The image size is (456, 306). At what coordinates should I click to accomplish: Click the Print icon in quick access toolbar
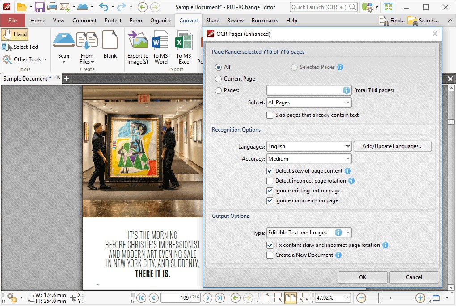click(x=52, y=7)
